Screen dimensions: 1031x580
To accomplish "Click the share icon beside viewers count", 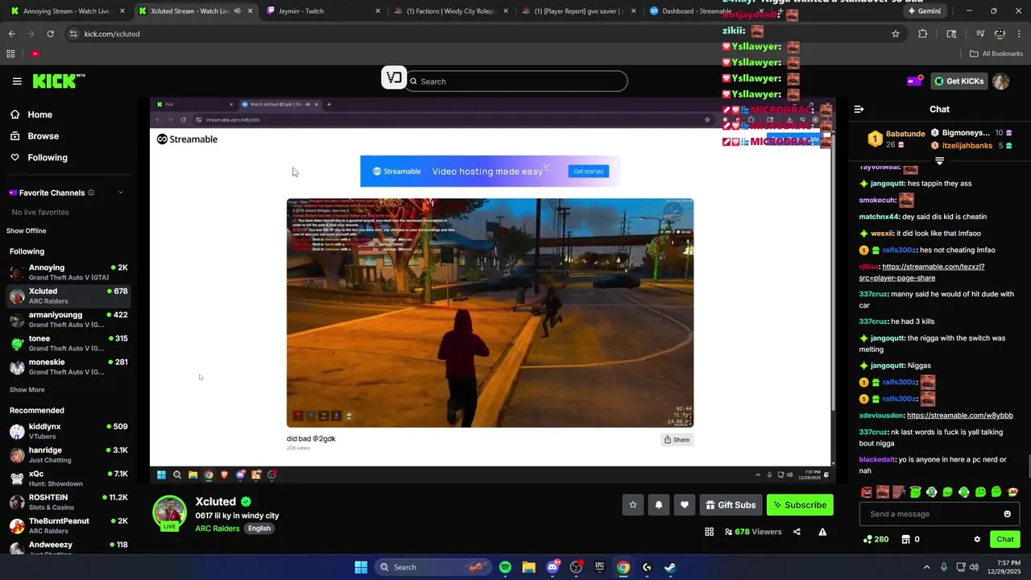I will pos(797,532).
